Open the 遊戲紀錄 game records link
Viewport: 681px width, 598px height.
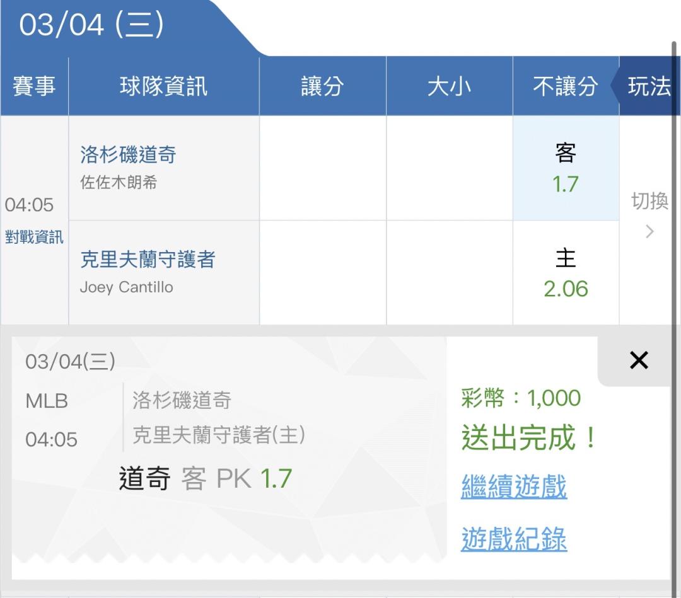[514, 539]
